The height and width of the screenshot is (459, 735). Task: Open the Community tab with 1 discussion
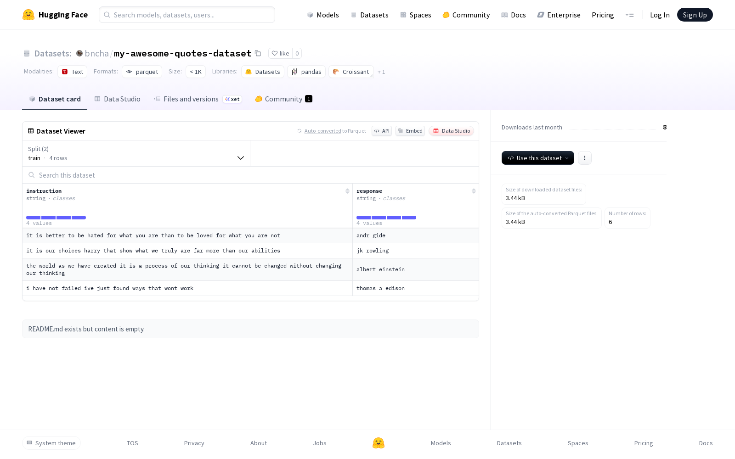pos(284,99)
